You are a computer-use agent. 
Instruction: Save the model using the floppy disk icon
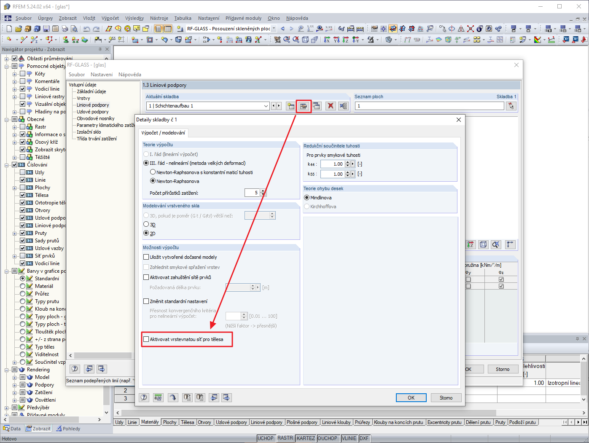46,29
